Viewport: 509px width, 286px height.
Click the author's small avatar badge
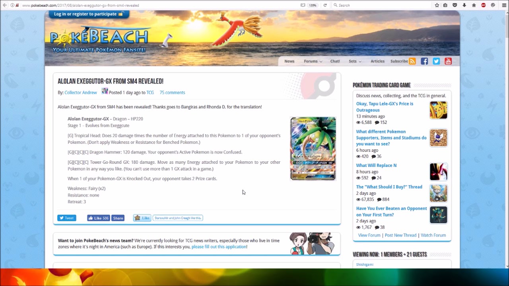pyautogui.click(x=105, y=91)
